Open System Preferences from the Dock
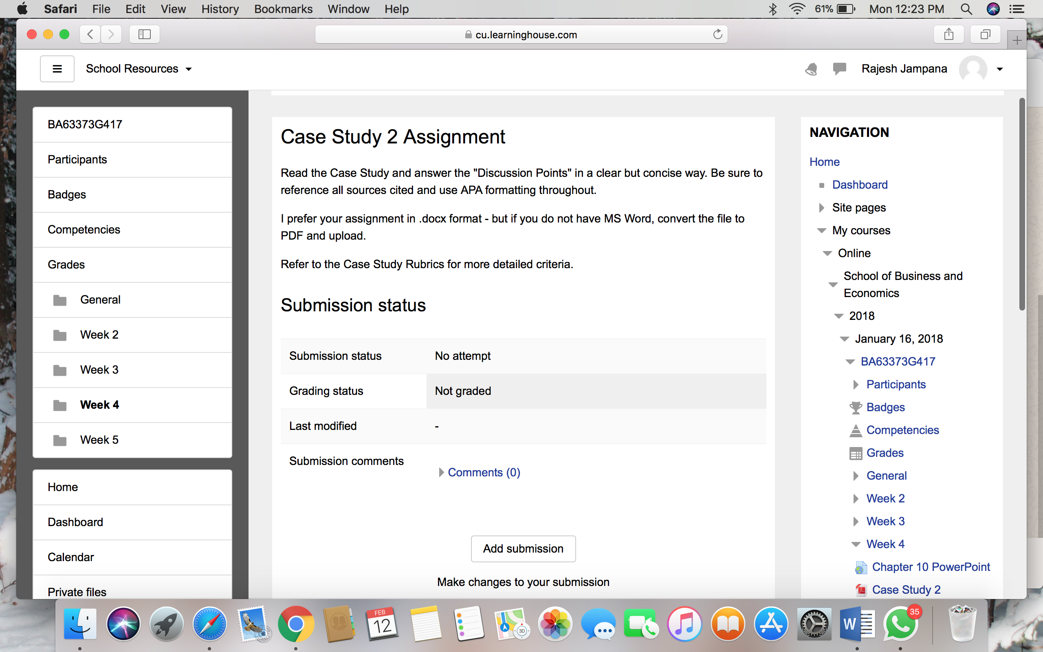 (x=814, y=623)
